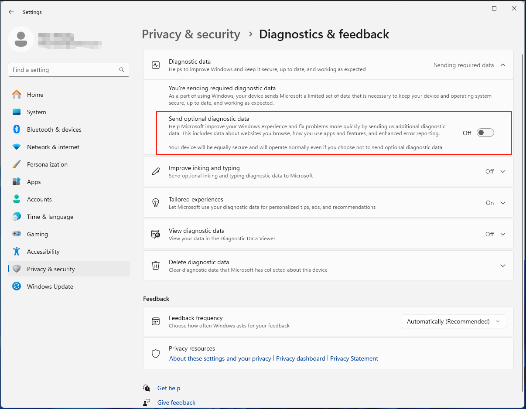Collapse the Diagnostic data section
This screenshot has width=526, height=409.
[503, 65]
